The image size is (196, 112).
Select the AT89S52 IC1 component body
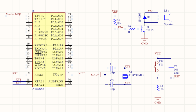[49, 50]
